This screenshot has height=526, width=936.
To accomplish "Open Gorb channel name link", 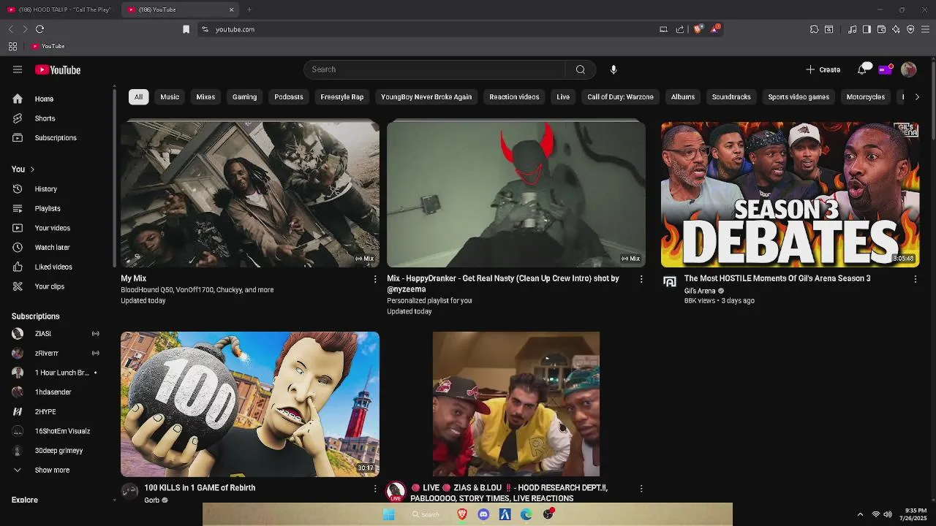I will (151, 500).
